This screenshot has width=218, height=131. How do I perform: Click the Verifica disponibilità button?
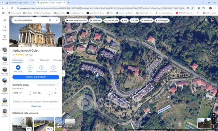(36, 77)
